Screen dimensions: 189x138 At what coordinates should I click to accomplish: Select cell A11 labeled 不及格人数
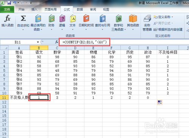[19, 98]
